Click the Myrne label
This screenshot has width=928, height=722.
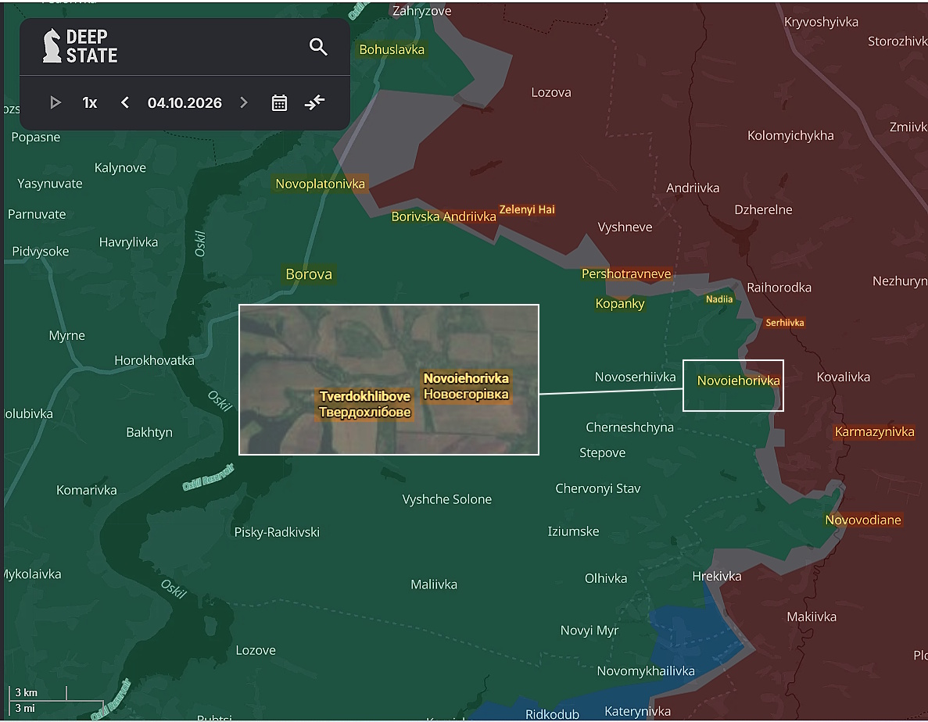point(66,336)
